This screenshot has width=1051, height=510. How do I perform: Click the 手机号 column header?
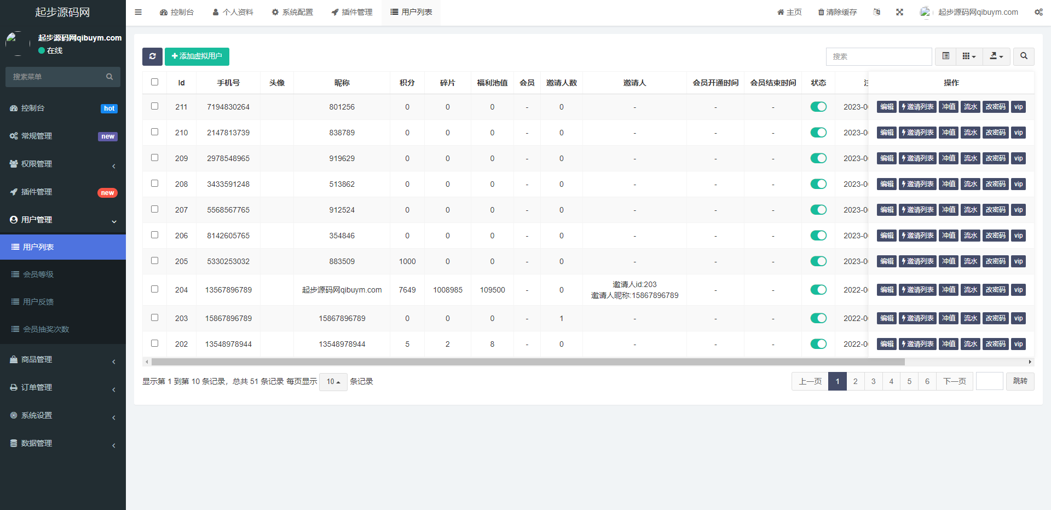tap(228, 83)
